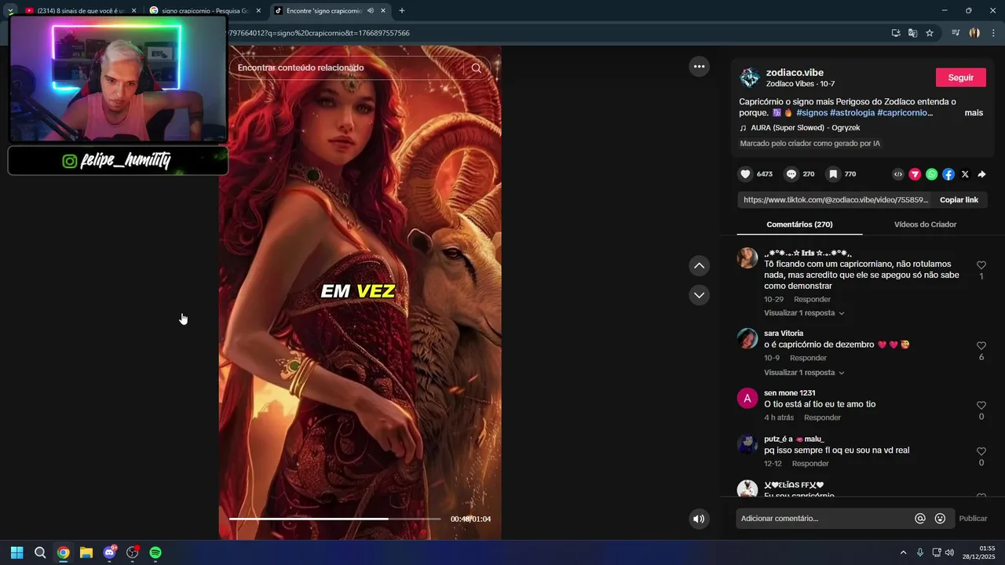Switch to Comentários (270) tab
1005x565 pixels.
[799, 224]
